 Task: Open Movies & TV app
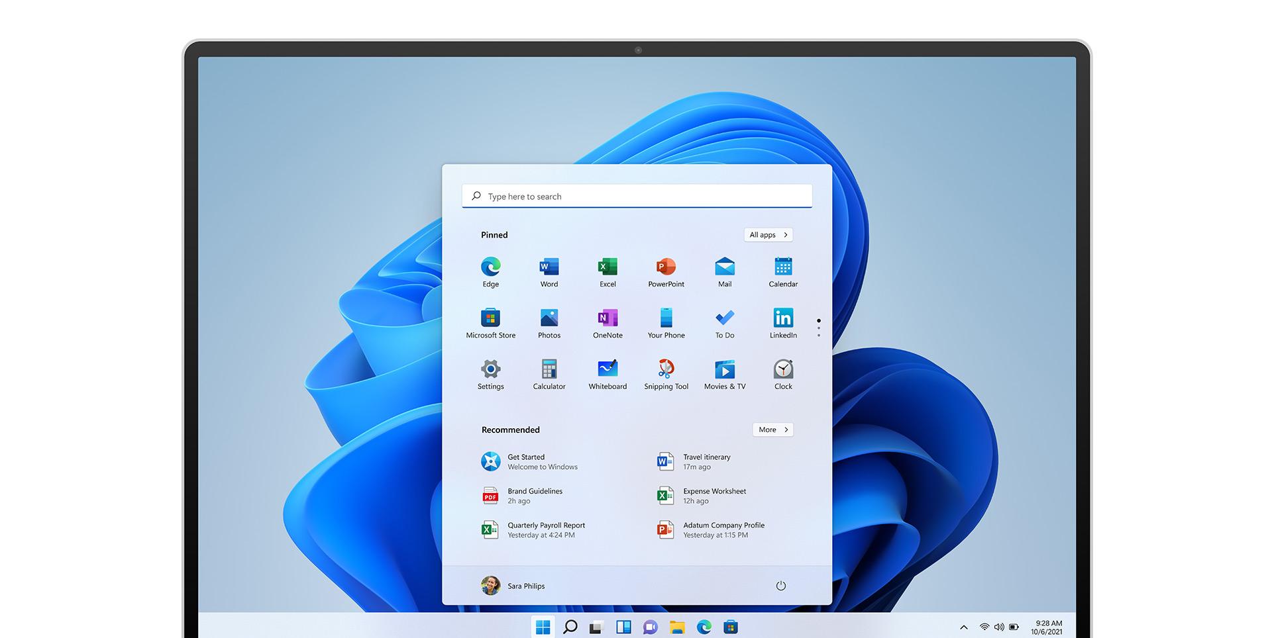725,375
